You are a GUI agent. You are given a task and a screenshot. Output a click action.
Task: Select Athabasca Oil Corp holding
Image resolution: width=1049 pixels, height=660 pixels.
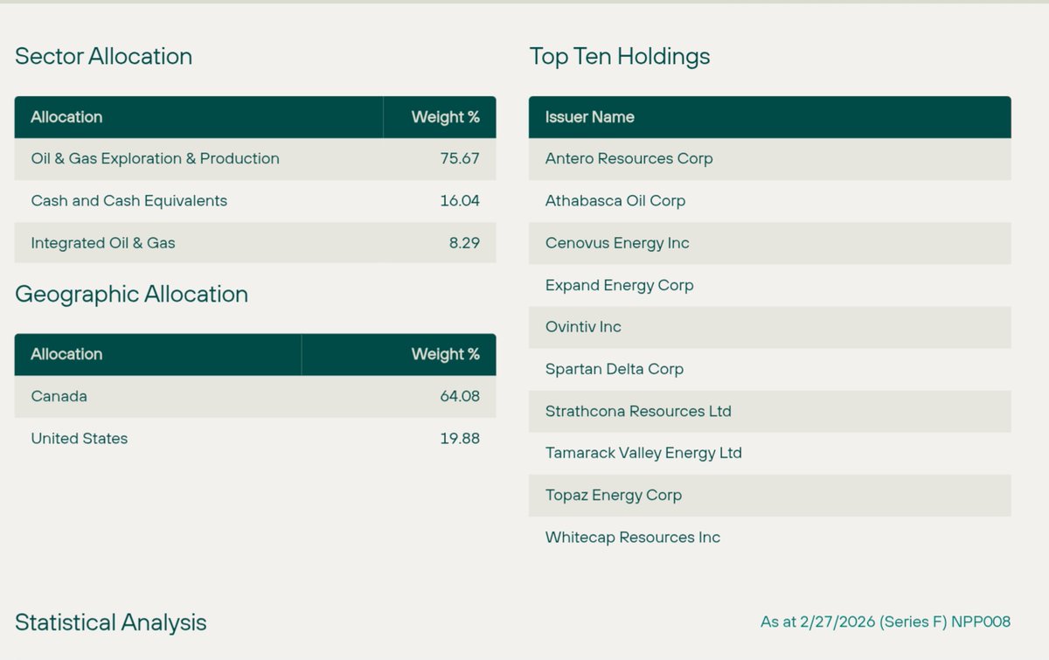770,201
